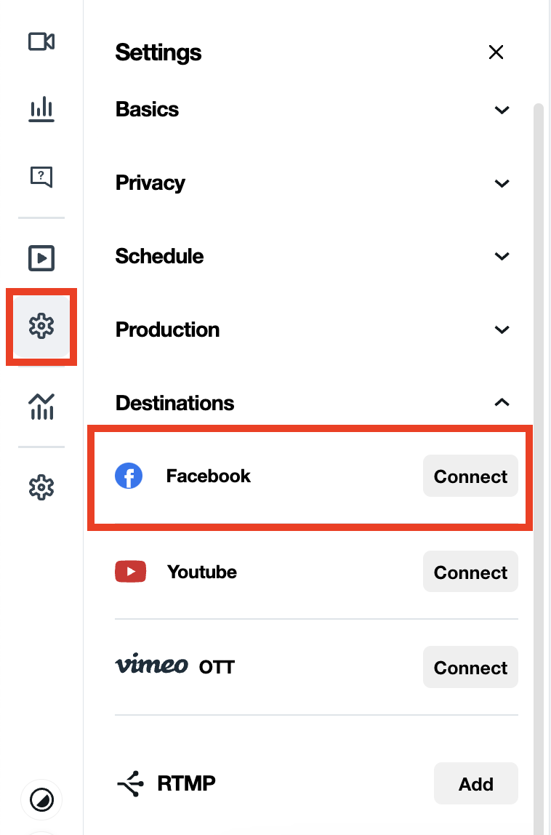Expand the Privacy section
The height and width of the screenshot is (835, 551).
(502, 183)
